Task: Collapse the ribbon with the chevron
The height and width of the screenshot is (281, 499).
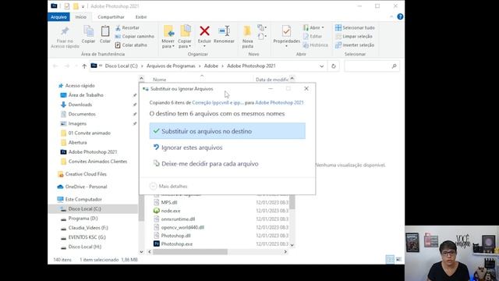Action: tap(391, 17)
